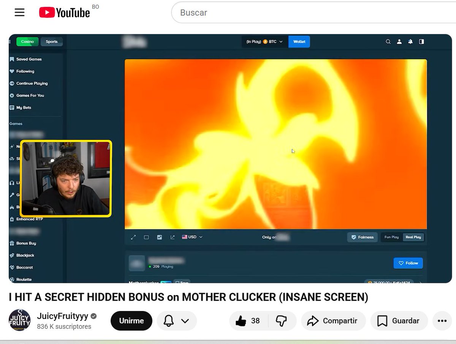Click the game fullscreen expand icon
This screenshot has width=456, height=344.
(133, 237)
